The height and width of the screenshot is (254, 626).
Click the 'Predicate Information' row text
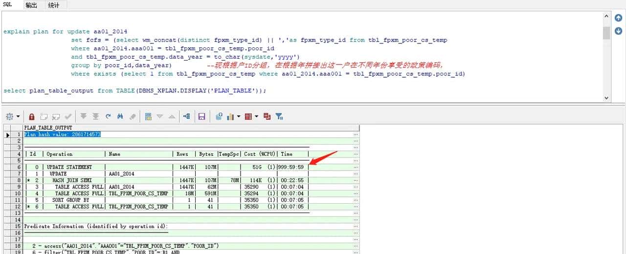click(x=95, y=226)
